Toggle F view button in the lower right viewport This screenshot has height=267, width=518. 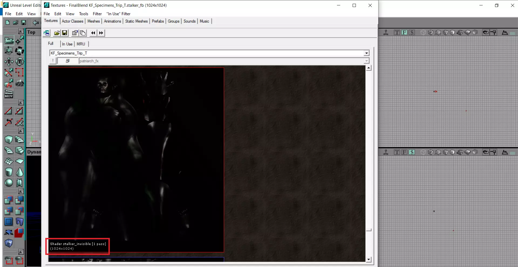click(404, 152)
